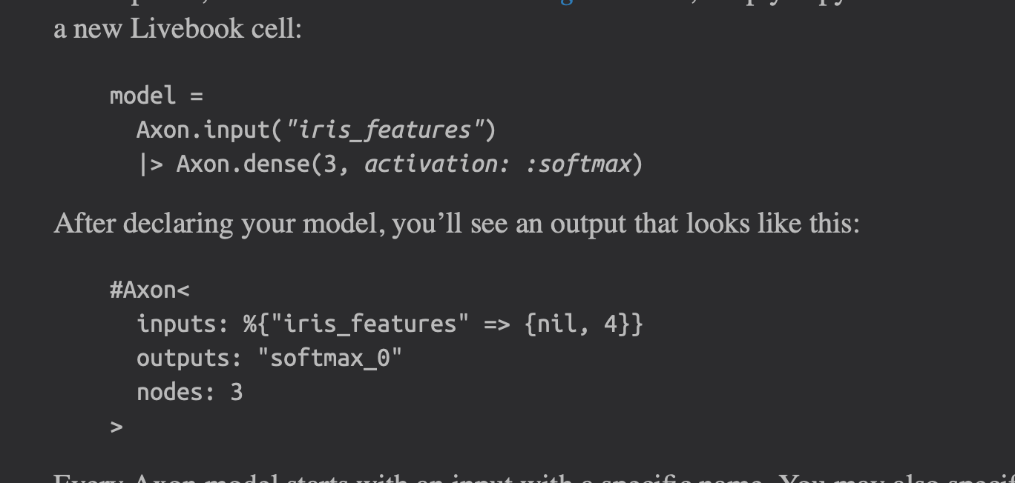Place cursor on the "model =" code line
This screenshot has height=483, width=1015.
[156, 96]
